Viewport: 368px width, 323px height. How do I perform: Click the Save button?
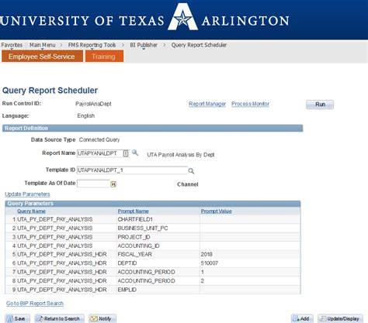18,318
